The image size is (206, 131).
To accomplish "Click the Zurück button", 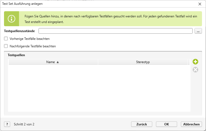I will coord(142,124).
